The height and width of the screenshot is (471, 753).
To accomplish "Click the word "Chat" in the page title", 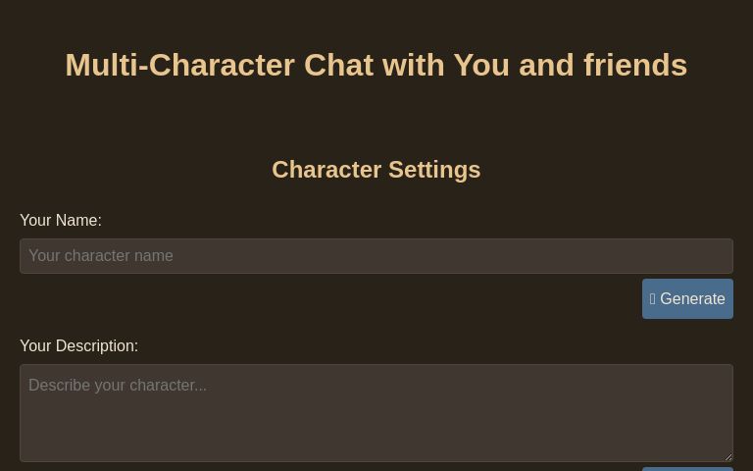I will click(x=338, y=66).
